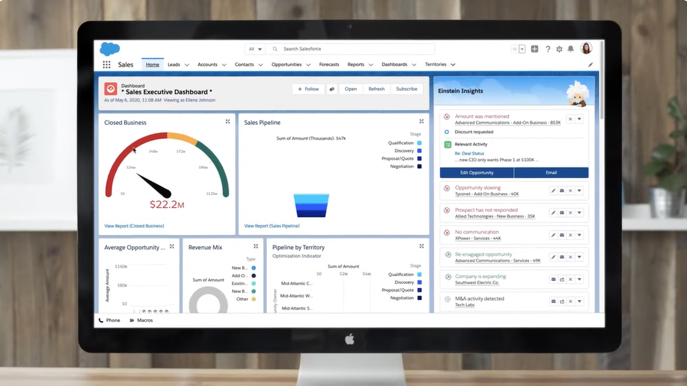Screen dimensions: 687x386
Task: Open View Report (Closed Business) link
Action: pos(134,226)
